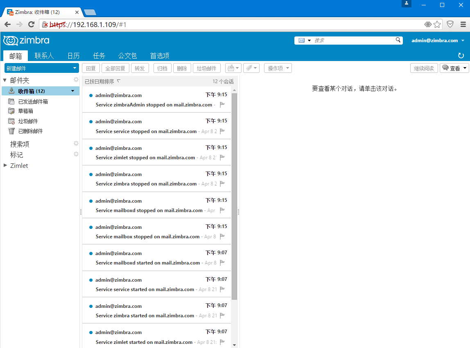Click the shield extension icon
Viewport: 470px width, 348px height.
450,24
